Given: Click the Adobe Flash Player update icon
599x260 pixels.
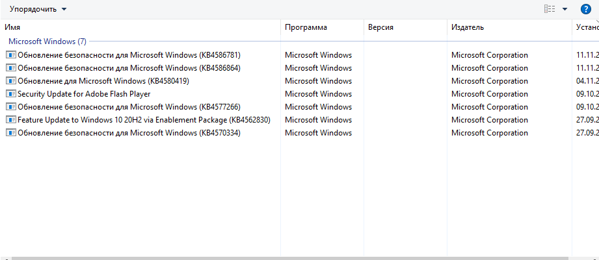Looking at the screenshot, I should pos(11,93).
